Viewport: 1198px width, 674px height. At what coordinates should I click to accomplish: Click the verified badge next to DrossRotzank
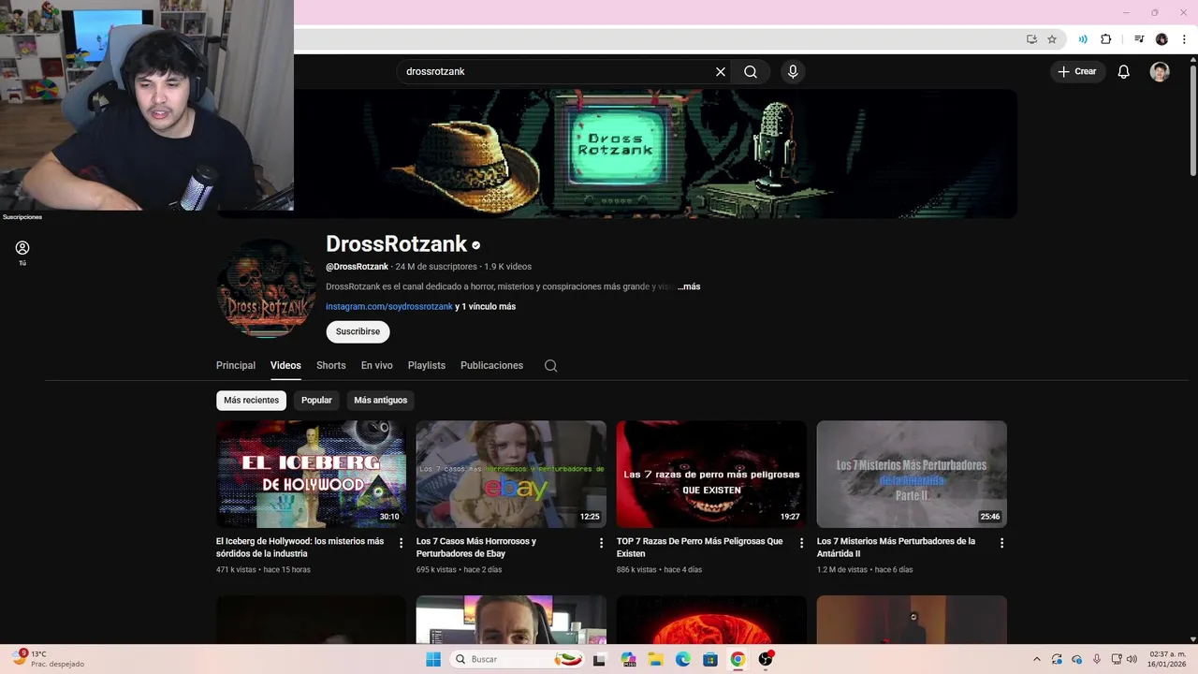coord(475,245)
